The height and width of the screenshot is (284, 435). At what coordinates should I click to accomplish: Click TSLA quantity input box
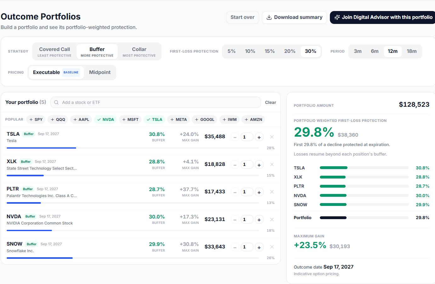247,137
